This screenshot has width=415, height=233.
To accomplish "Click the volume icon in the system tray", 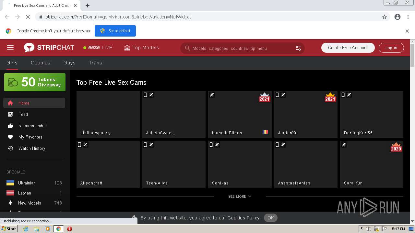I will [369, 229].
